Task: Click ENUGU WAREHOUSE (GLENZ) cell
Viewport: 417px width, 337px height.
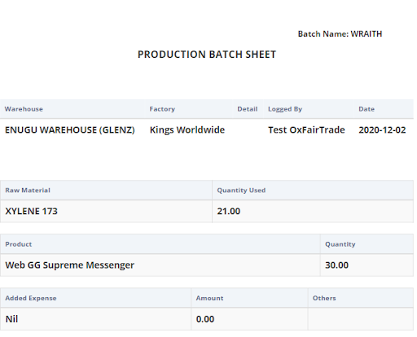Action: tap(70, 130)
